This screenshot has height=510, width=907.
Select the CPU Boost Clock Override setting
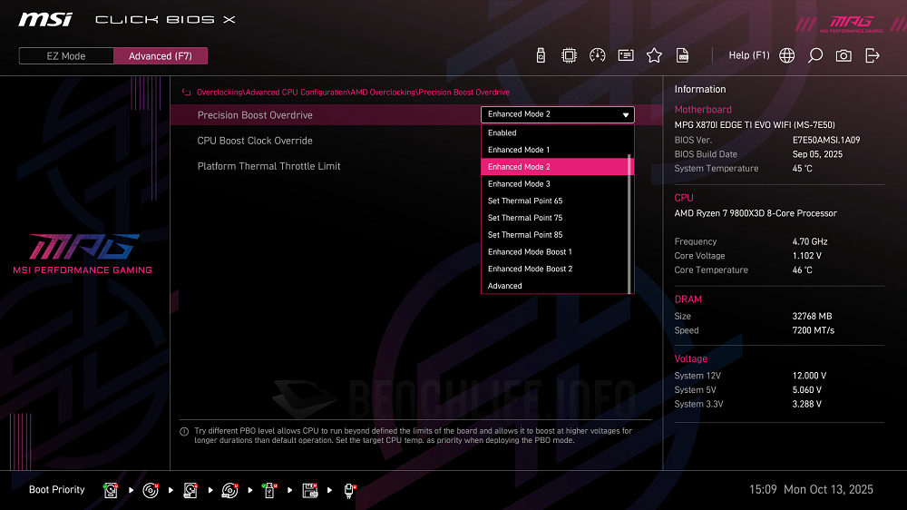point(255,141)
